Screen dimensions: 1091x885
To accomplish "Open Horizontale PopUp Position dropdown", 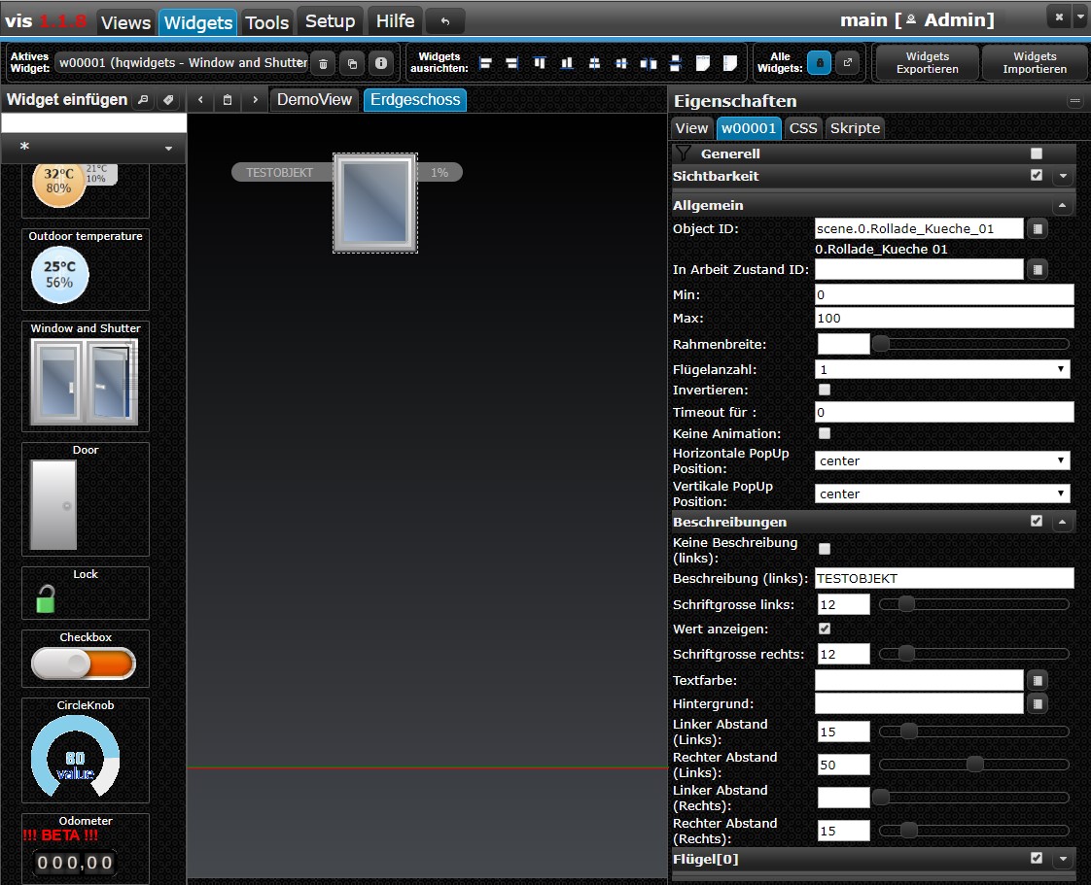I will pos(942,460).
